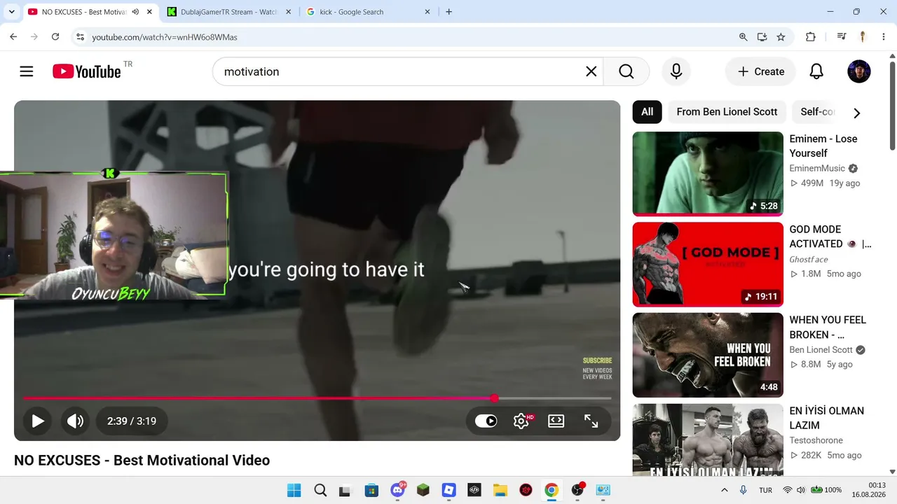Open a new browser tab
The image size is (897, 504).
(448, 12)
